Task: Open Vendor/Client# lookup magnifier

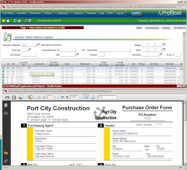Action: click(38, 45)
